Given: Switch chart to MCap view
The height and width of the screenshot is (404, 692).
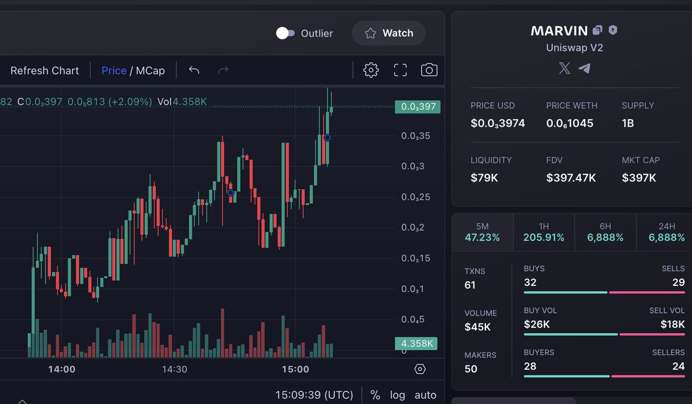Looking at the screenshot, I should point(150,70).
